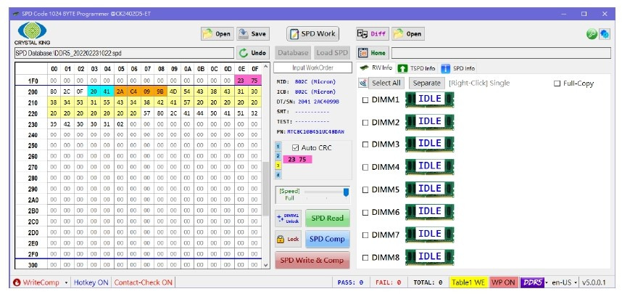Switch to the TSPD Info tab
Image resolution: width=622 pixels, height=294 pixels.
(417, 68)
